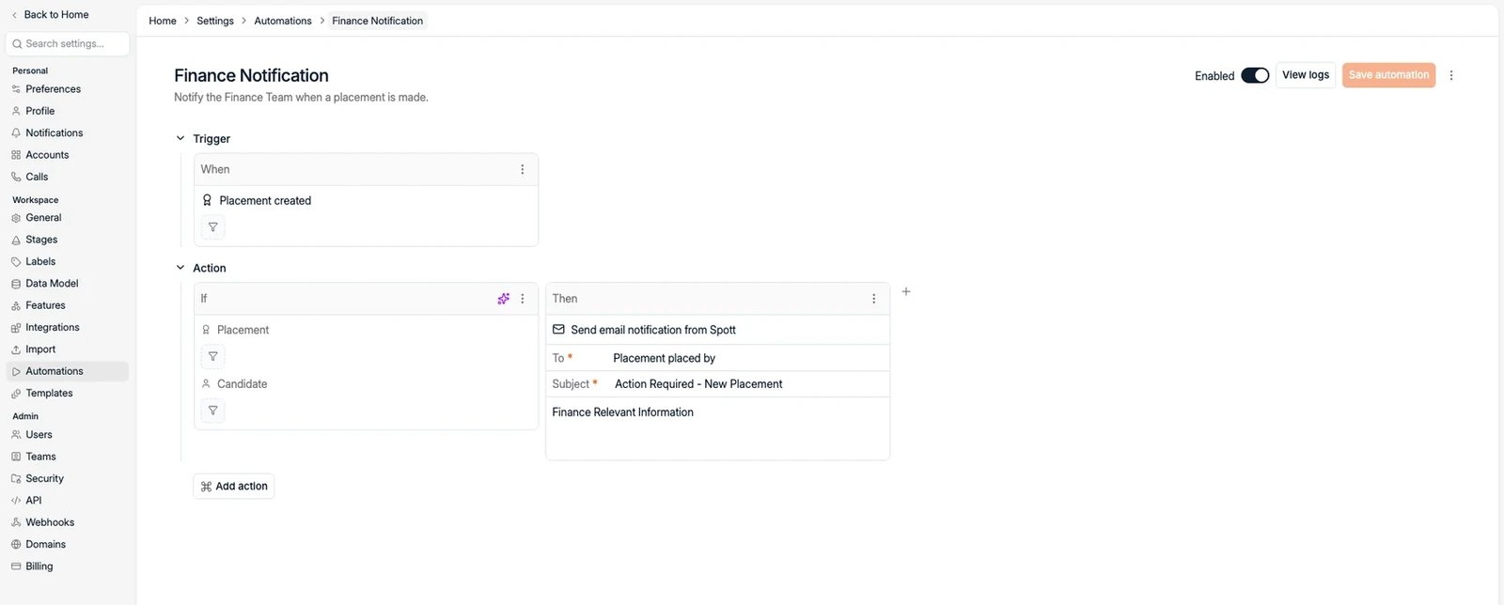Click the Users icon in sidebar

tap(16, 435)
